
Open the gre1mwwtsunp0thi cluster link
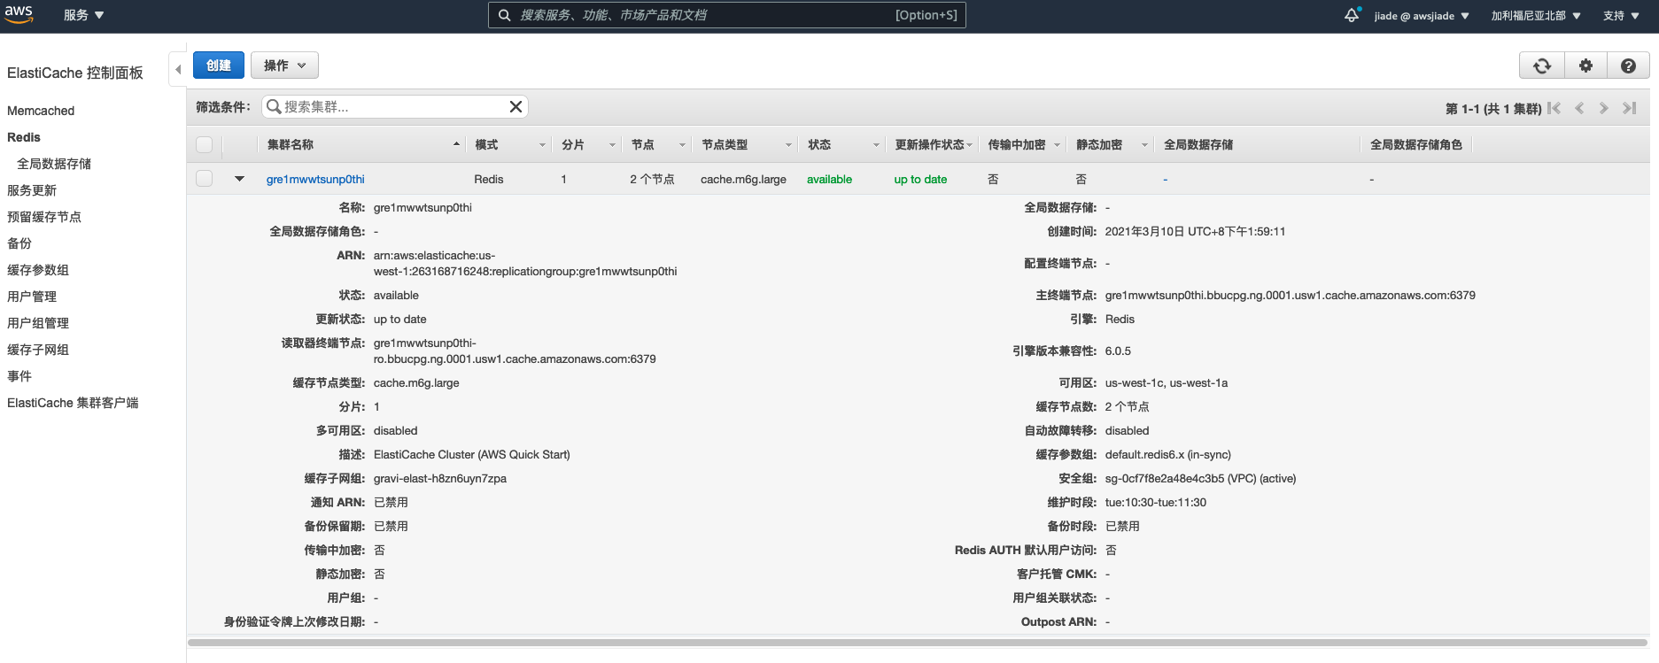315,179
